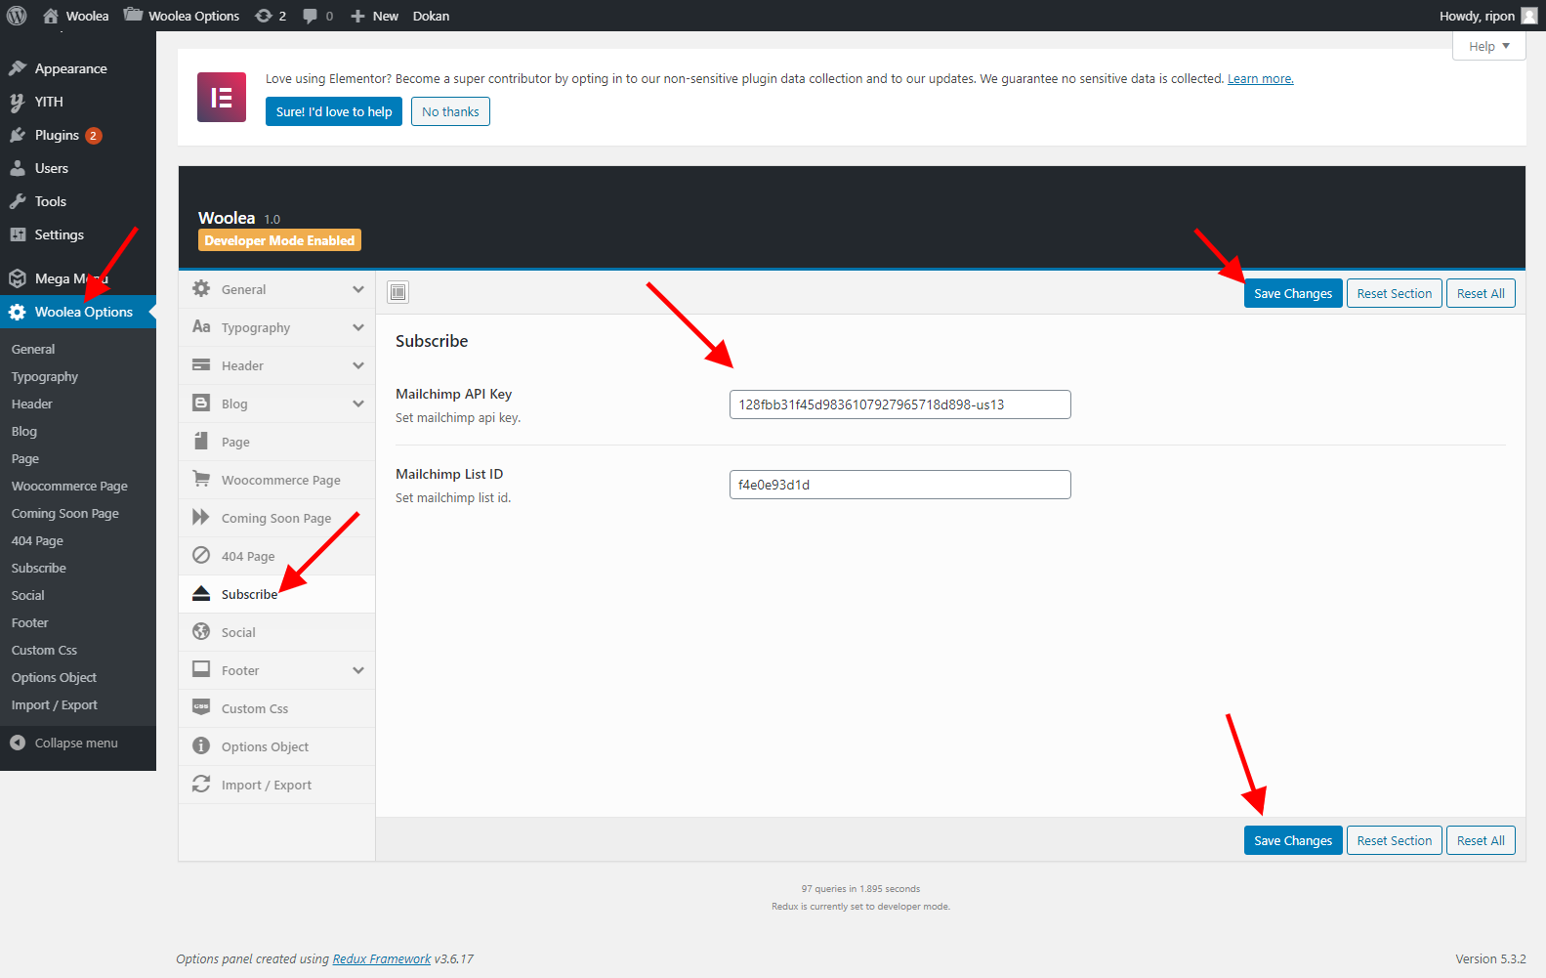Click the Elementor logo in the notice
Screen dimensions: 1546x978
pos(222,97)
